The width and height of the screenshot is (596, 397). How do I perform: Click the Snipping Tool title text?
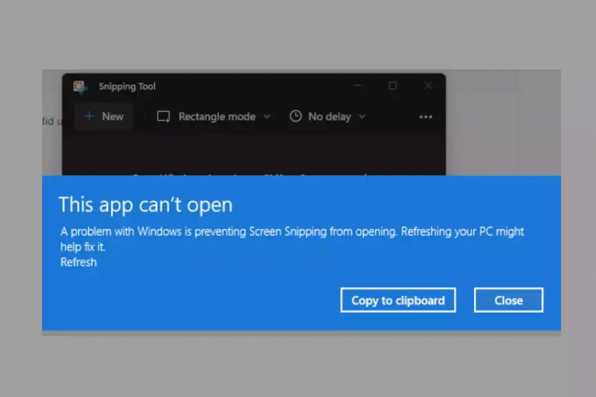click(x=127, y=86)
